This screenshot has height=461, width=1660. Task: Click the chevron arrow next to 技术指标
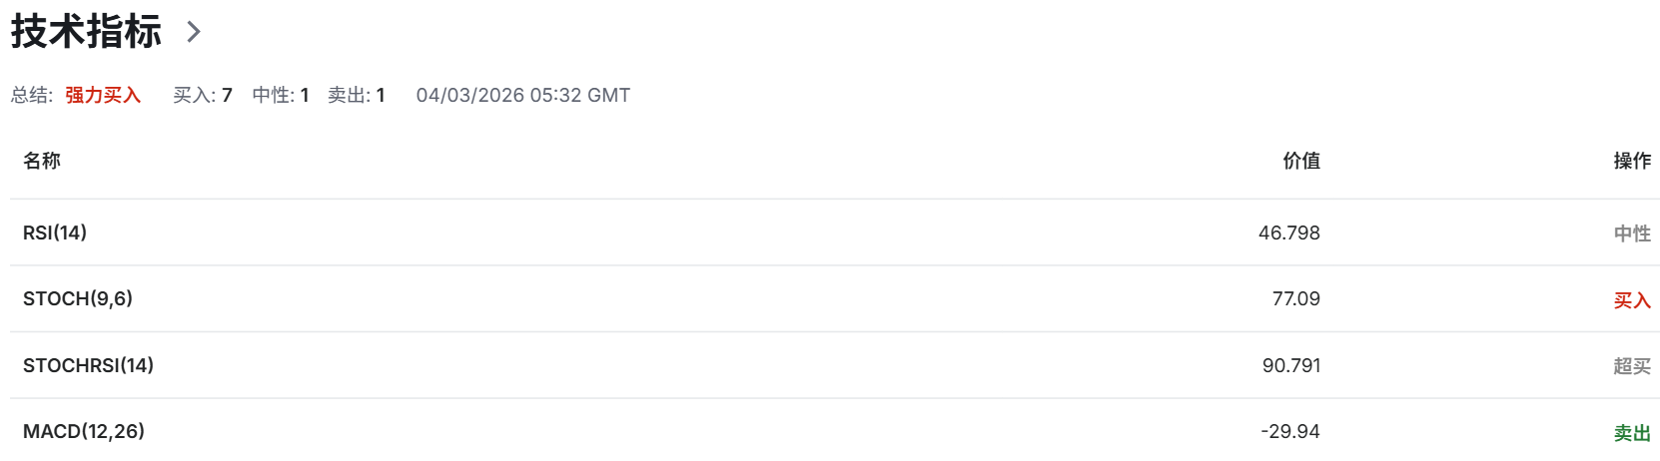194,32
